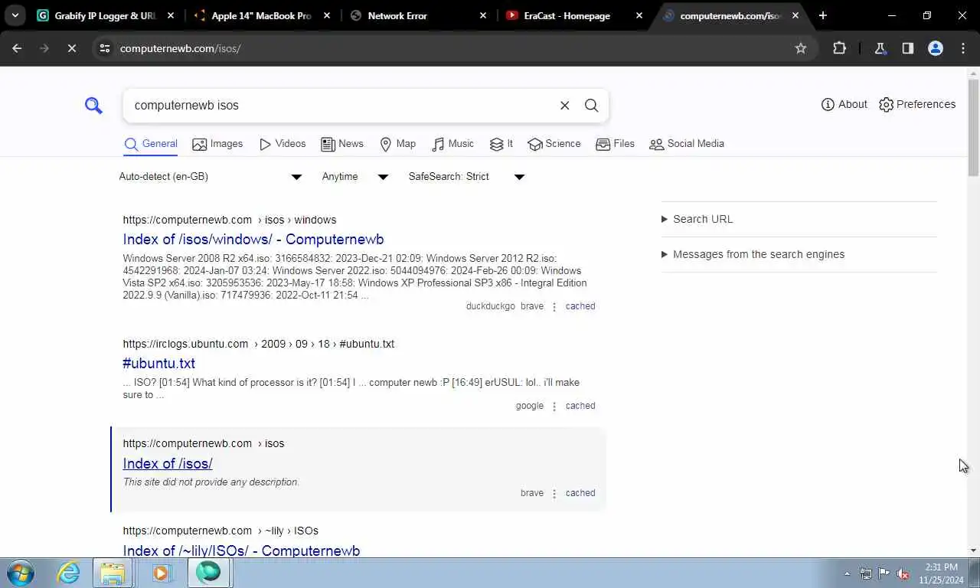
Task: Switch to the IT category tab
Action: (x=501, y=144)
